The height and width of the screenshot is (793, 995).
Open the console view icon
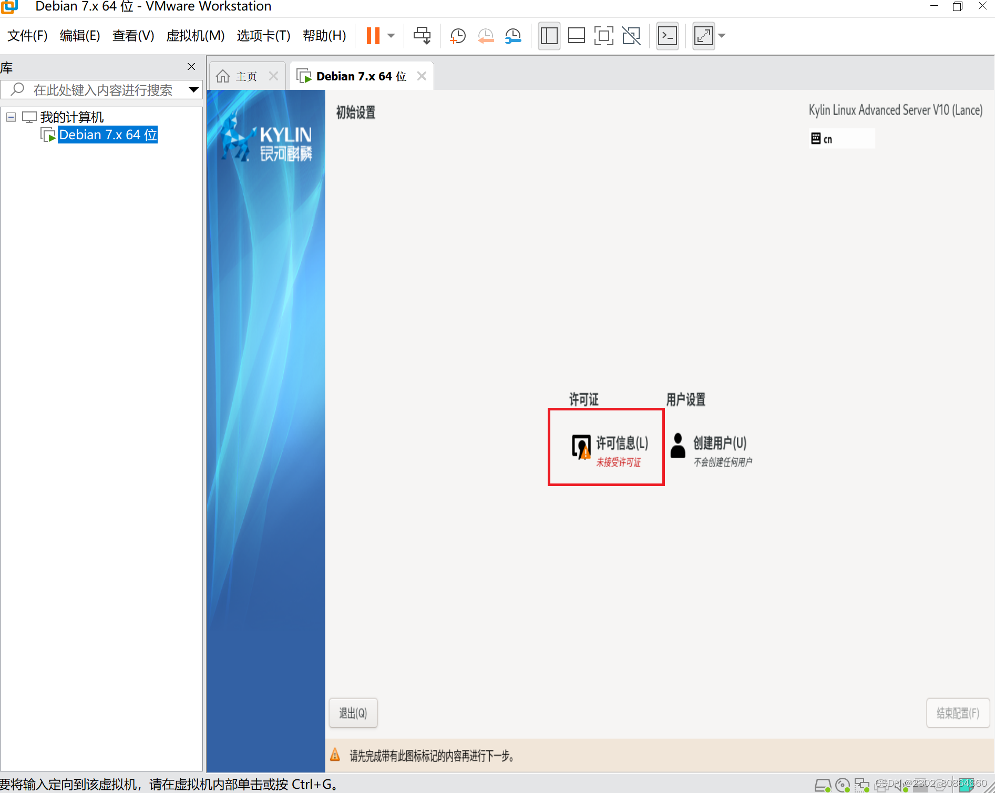point(668,36)
